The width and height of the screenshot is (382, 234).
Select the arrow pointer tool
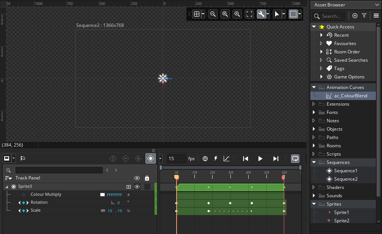pyautogui.click(x=277, y=14)
